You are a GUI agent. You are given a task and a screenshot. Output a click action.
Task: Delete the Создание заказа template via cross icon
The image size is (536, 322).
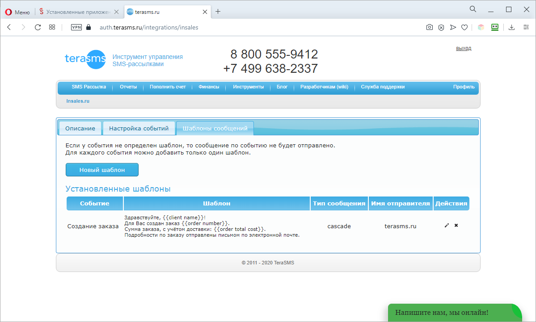tap(456, 226)
